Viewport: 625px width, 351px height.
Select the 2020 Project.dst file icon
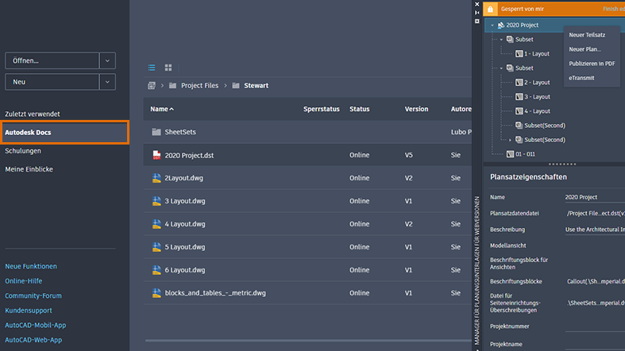tap(156, 155)
